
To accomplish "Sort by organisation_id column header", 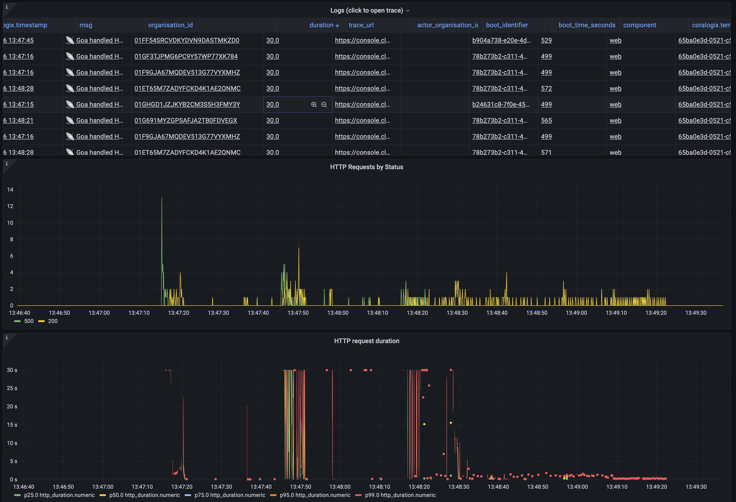I will [x=170, y=25].
